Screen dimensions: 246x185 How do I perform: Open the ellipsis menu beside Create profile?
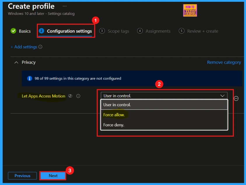(64, 6)
